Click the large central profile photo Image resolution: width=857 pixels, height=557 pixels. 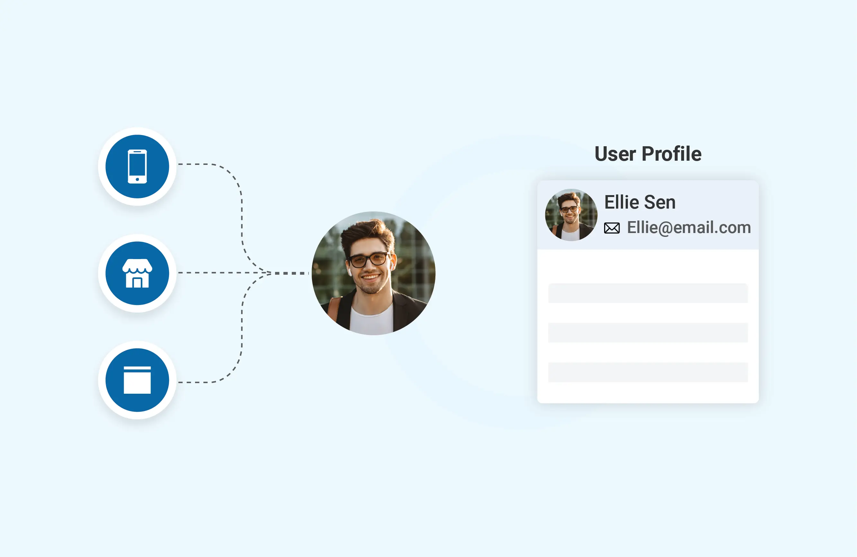(373, 273)
